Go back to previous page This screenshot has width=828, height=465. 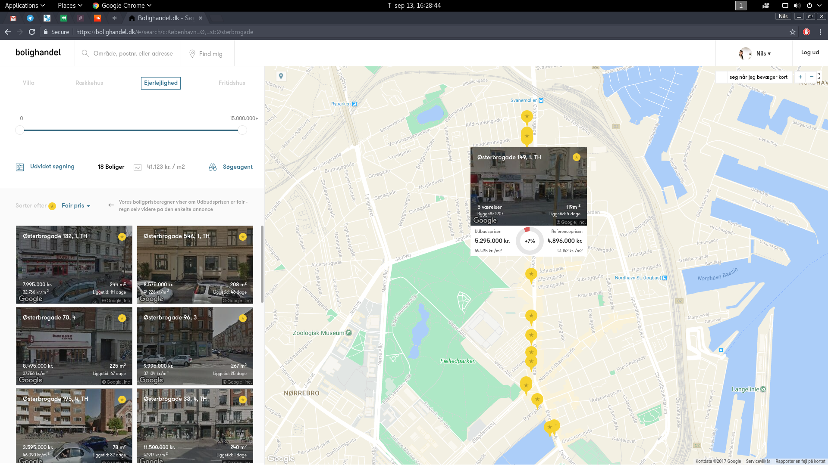[x=8, y=32]
